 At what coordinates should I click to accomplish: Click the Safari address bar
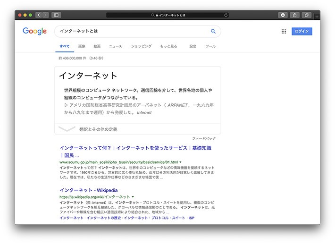[167, 15]
